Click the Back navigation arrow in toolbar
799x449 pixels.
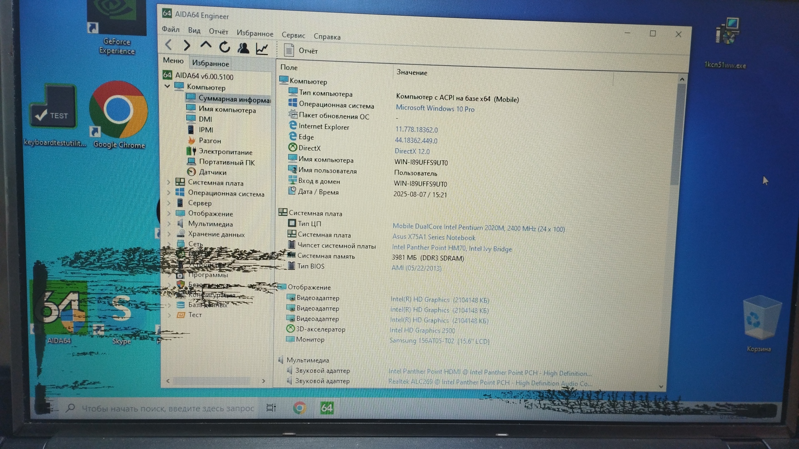[169, 45]
